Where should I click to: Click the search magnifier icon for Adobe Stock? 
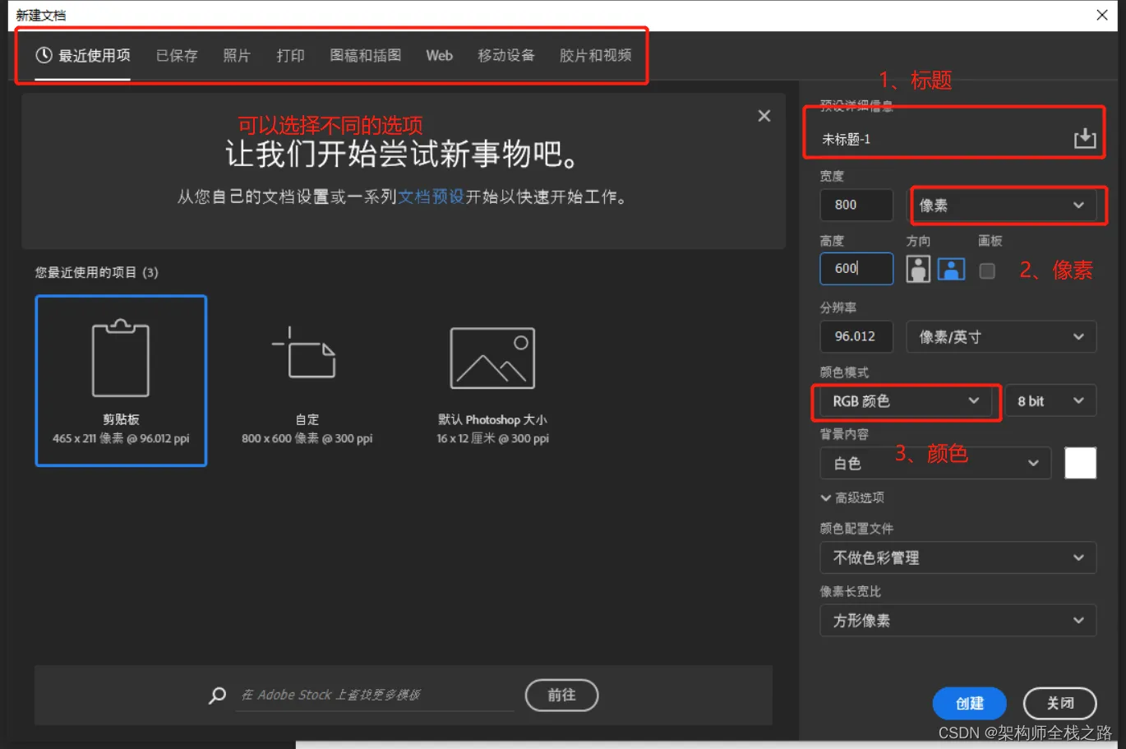217,696
